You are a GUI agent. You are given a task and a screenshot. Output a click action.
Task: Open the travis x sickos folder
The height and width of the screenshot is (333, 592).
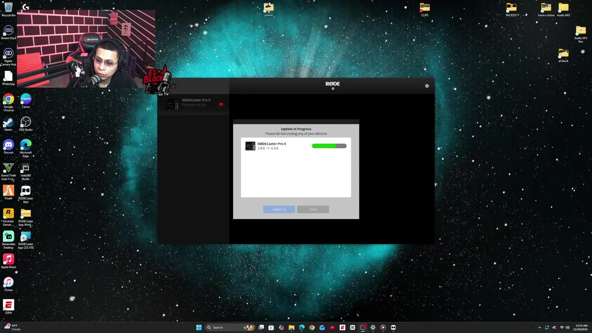546,9
